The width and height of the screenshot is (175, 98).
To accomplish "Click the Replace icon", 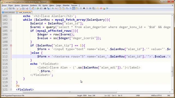I will (x=48, y=8).
